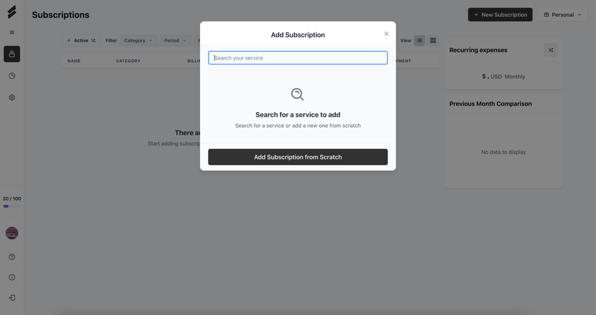Click the logout icon in sidebar
The image size is (596, 315).
click(12, 297)
